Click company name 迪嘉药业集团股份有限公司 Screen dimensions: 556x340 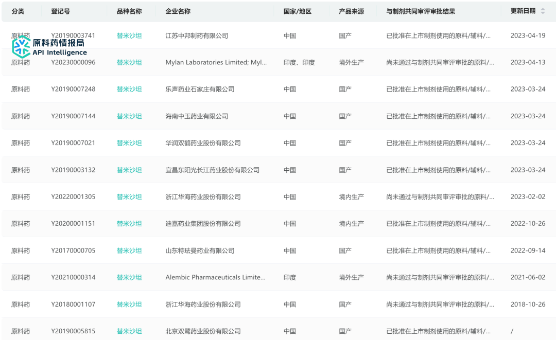pyautogui.click(x=203, y=223)
